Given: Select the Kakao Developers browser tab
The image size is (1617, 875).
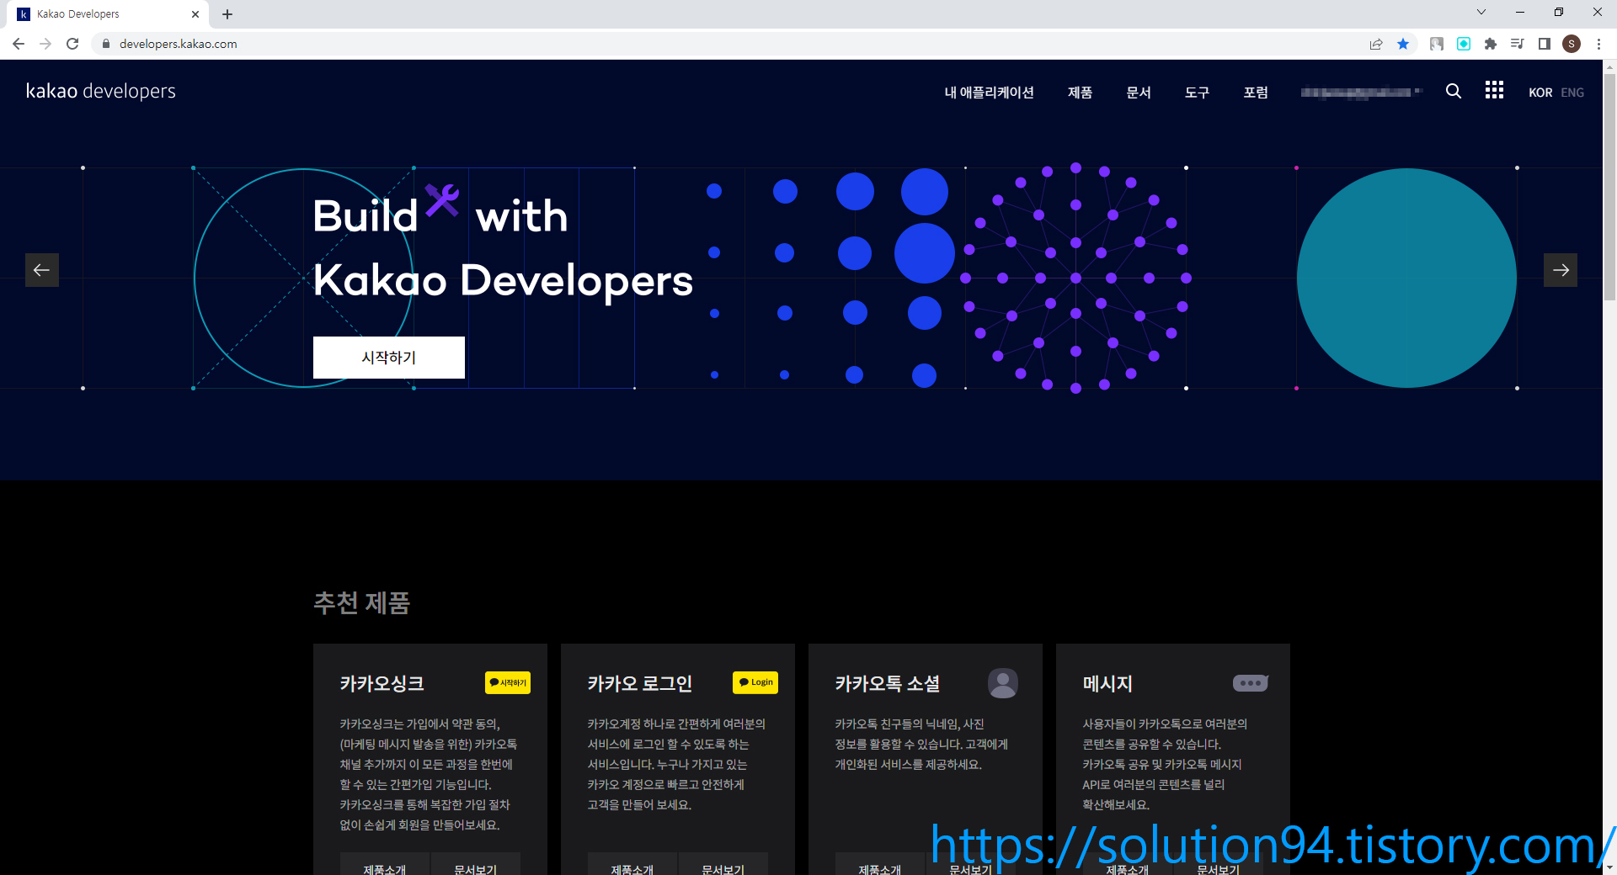Looking at the screenshot, I should tap(109, 14).
